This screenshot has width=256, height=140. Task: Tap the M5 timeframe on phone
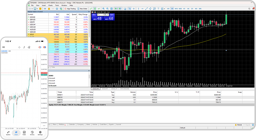tap(4, 47)
